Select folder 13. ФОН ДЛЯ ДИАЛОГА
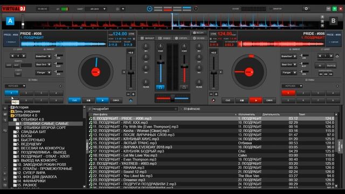345x194 pixels. point(37,177)
